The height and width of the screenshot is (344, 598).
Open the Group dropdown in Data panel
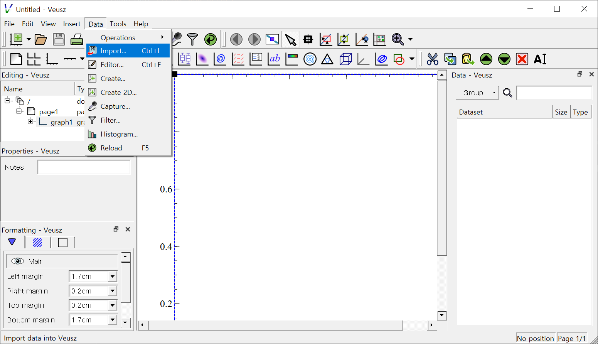pos(477,93)
